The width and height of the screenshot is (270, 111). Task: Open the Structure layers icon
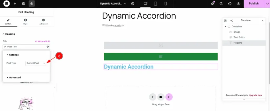pyautogui.click(x=32, y=4)
